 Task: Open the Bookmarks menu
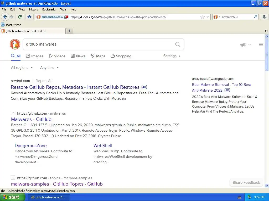[49, 9]
